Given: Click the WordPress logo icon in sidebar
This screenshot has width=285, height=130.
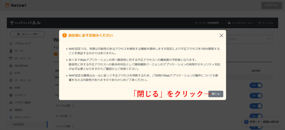Looking at the screenshot, I should pos(11,66).
